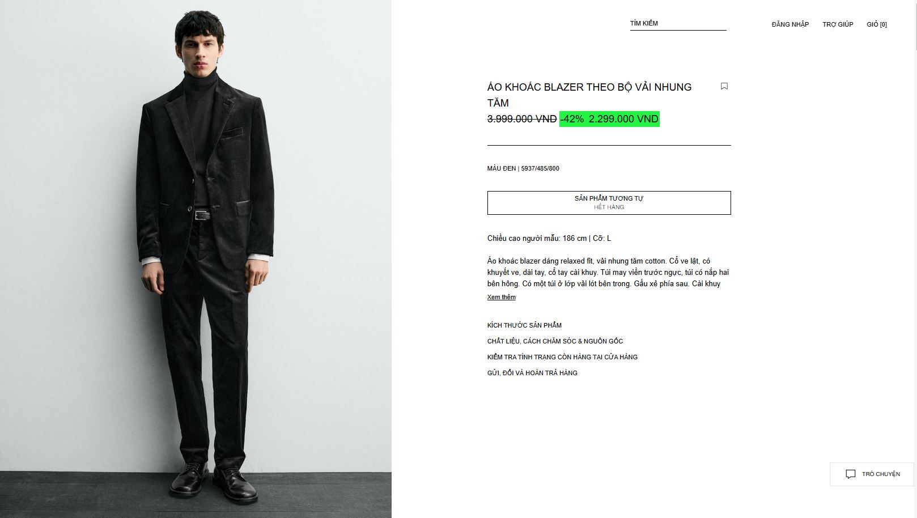The width and height of the screenshot is (917, 518).
Task: Open the Đăng nhập login page
Action: pyautogui.click(x=789, y=24)
